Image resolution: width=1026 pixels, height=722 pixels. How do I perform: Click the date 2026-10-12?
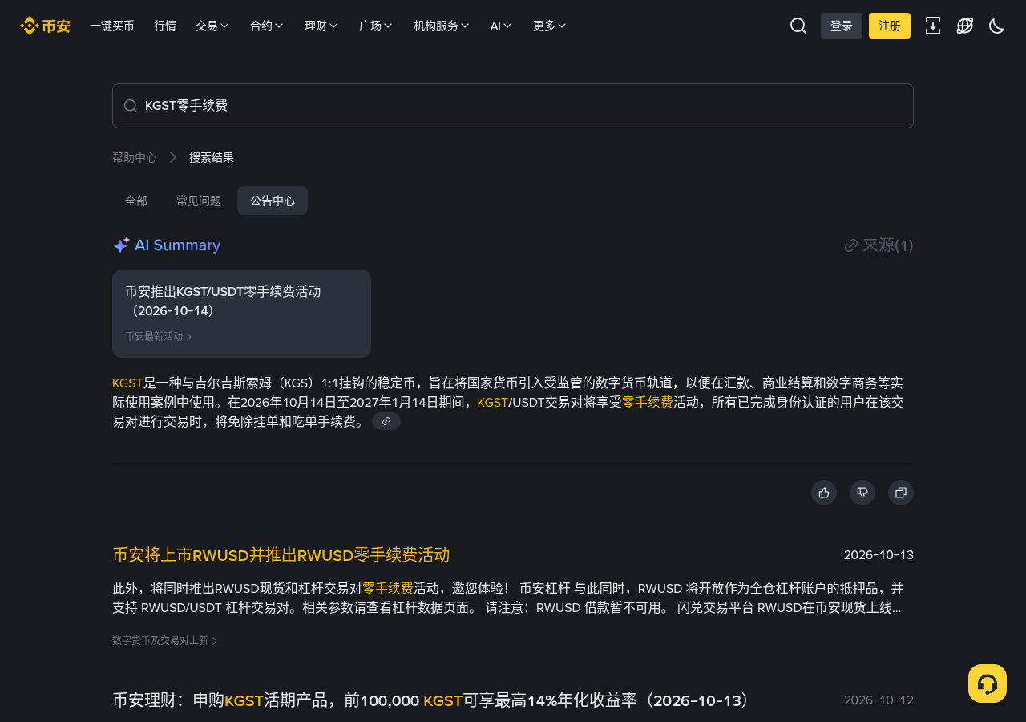pos(879,700)
